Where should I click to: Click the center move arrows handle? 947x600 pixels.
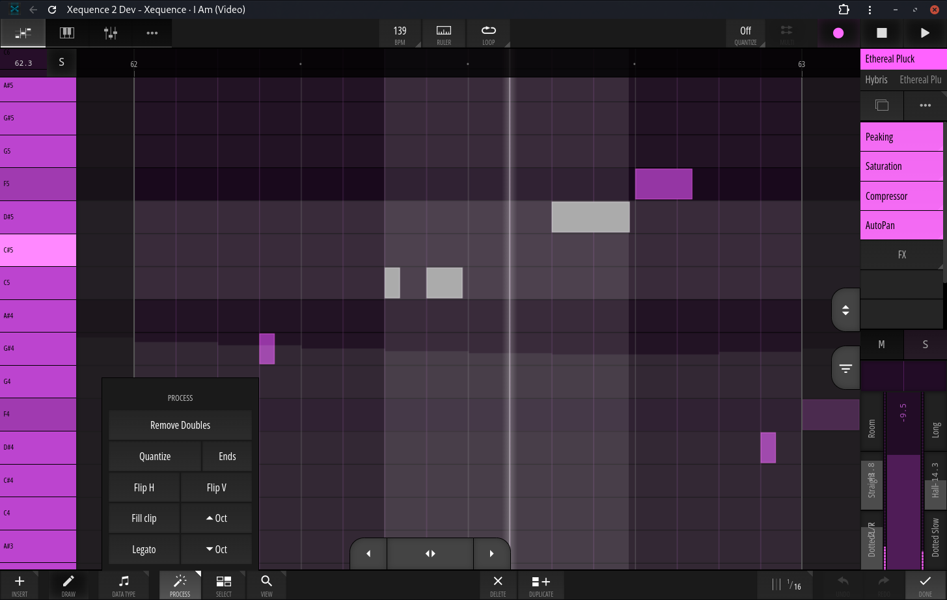pyautogui.click(x=430, y=554)
